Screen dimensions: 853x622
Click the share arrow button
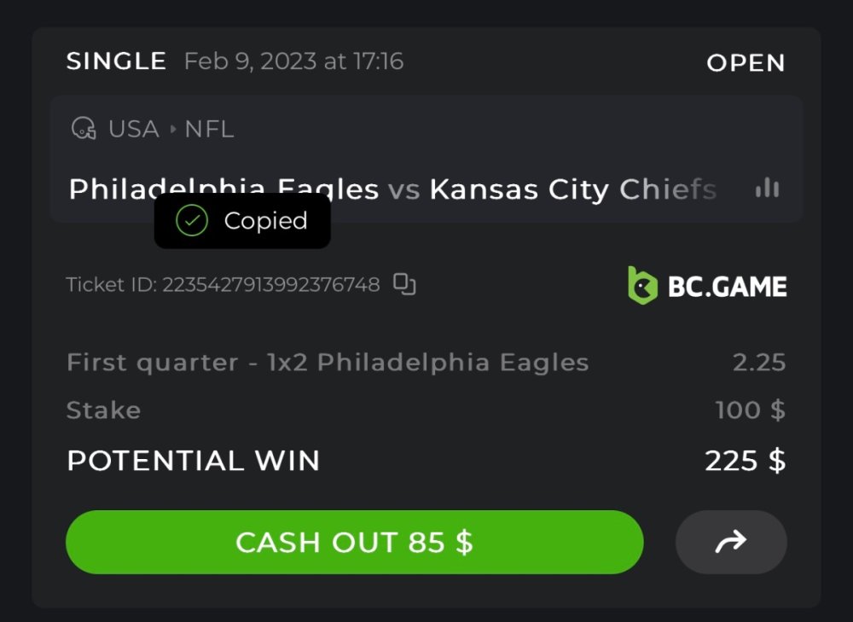[731, 542]
